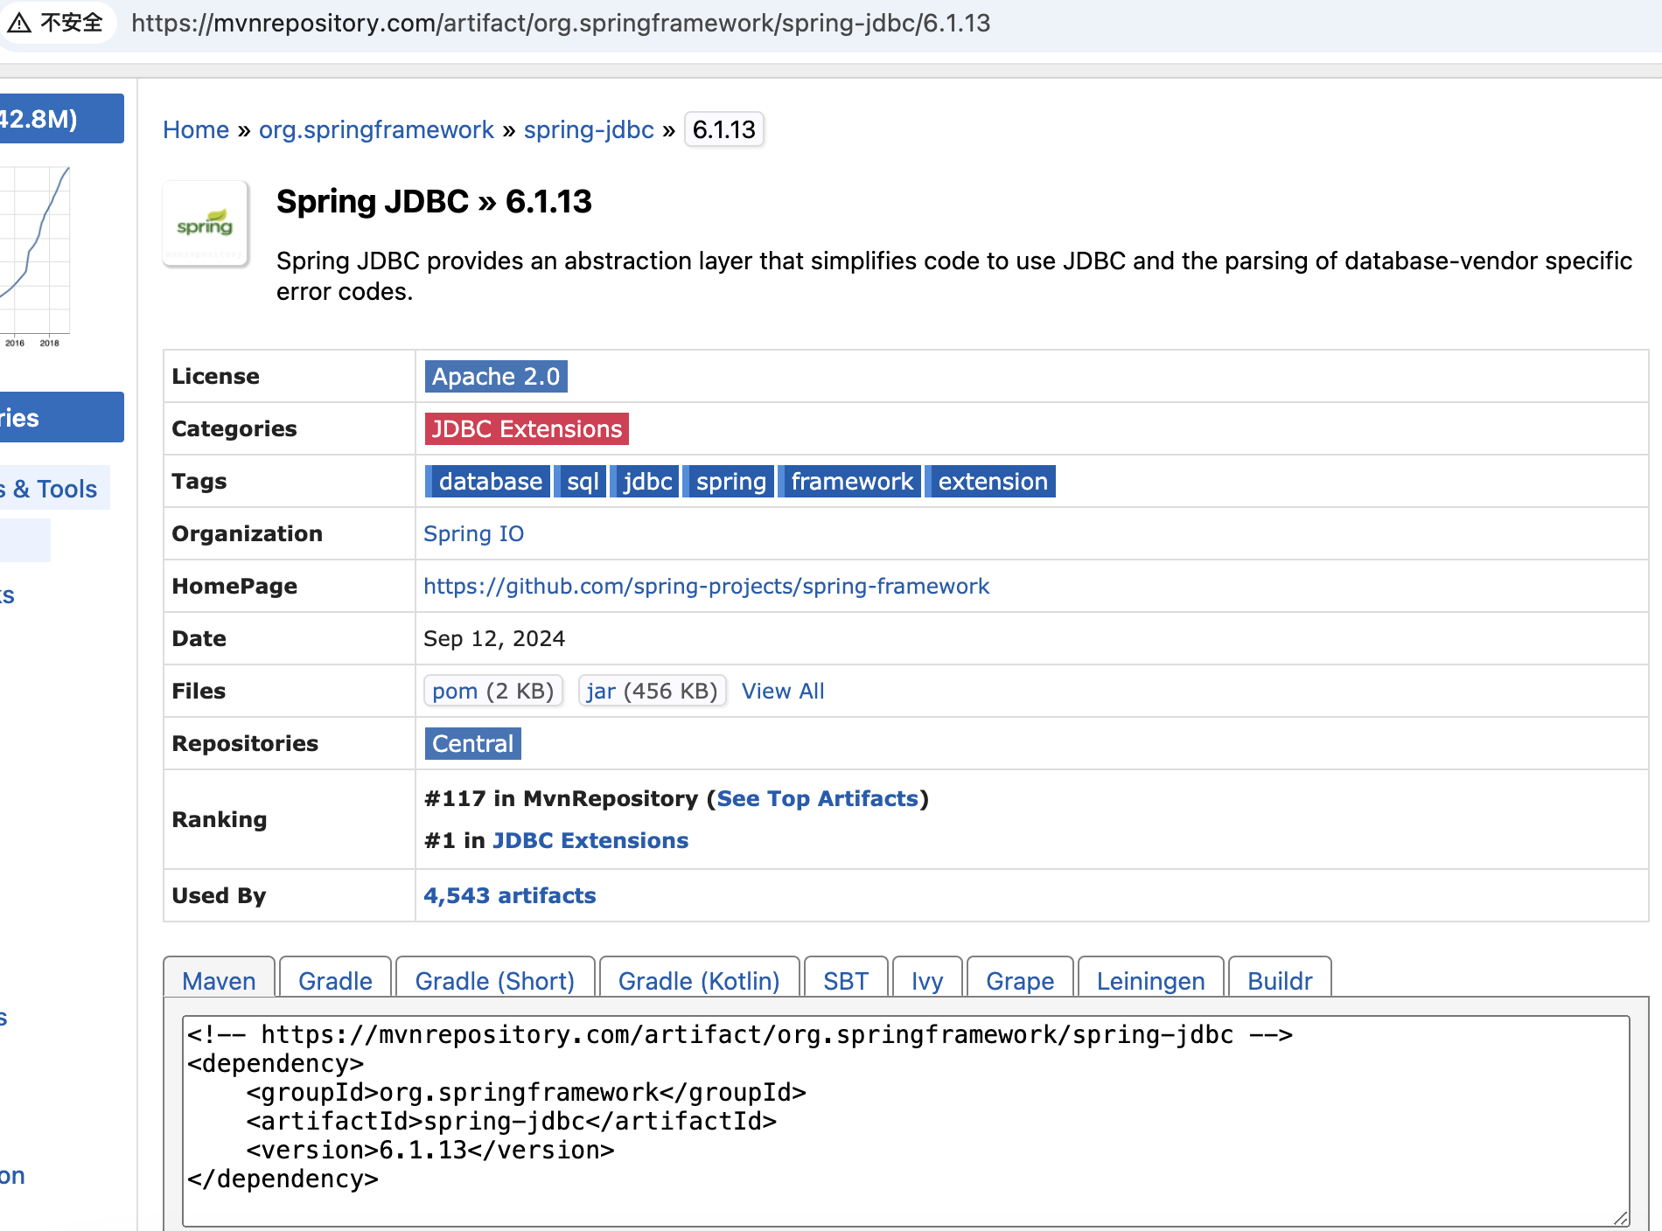Screen dimensions: 1662x1231
Task: Switch to the Gradle (Kotlin) tab
Action: [698, 981]
